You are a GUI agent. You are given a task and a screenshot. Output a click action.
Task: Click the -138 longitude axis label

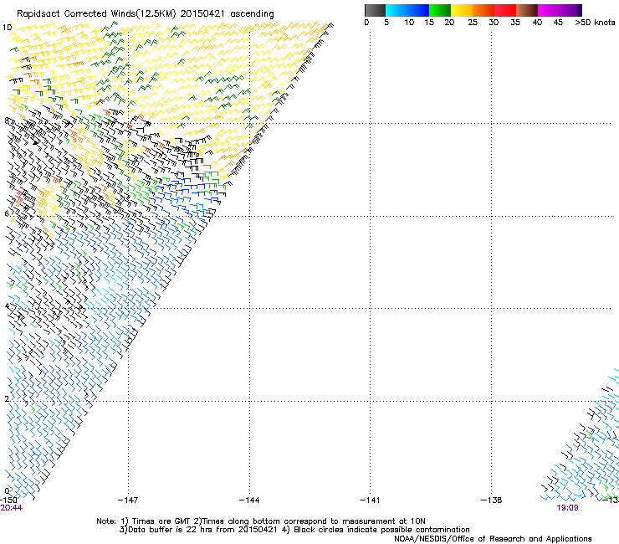492,500
